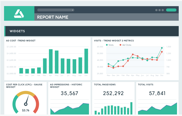This screenshot has height=116, width=182.
Task: Click the white triangle logo icon
Action: click(x=19, y=14)
